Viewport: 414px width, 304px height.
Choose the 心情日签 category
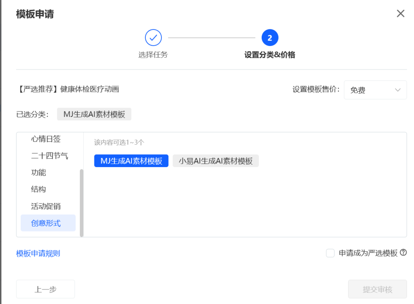pyautogui.click(x=46, y=139)
